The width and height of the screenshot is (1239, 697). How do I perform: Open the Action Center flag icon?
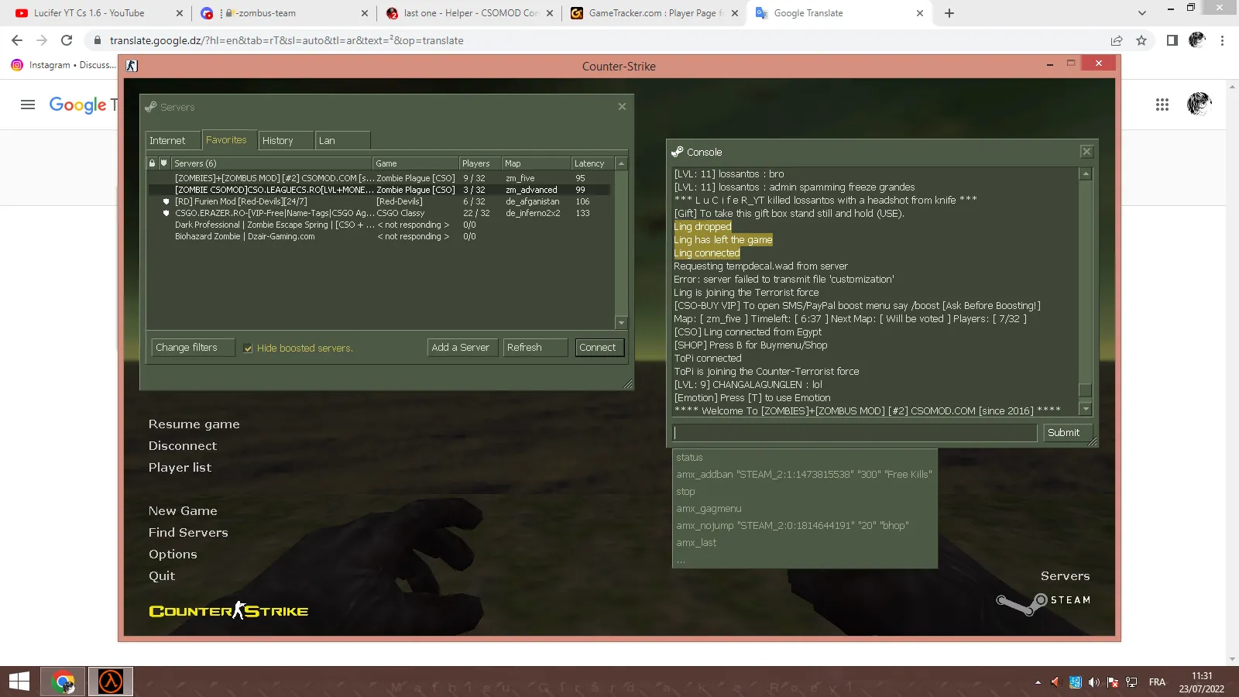pos(1113,682)
